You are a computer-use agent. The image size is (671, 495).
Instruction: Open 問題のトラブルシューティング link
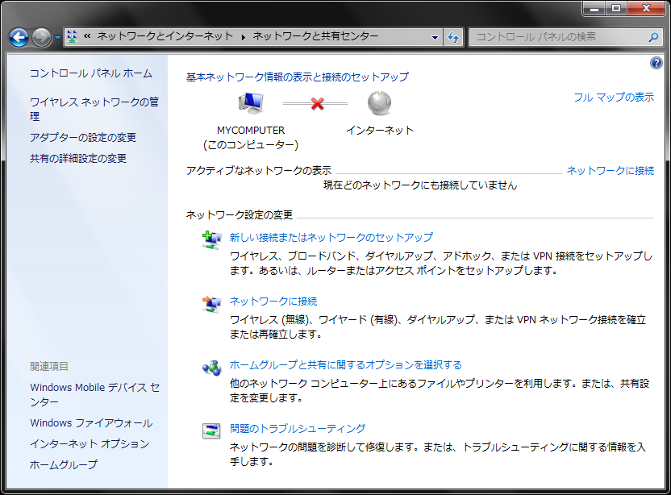point(298,428)
